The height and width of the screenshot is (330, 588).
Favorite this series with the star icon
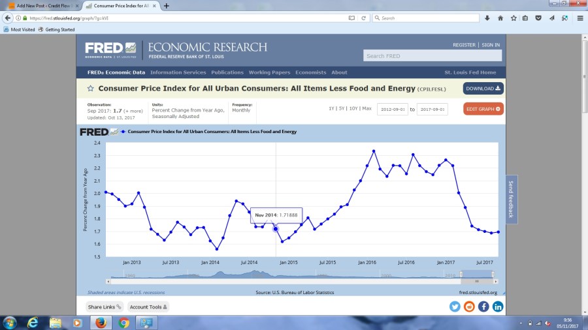point(91,88)
